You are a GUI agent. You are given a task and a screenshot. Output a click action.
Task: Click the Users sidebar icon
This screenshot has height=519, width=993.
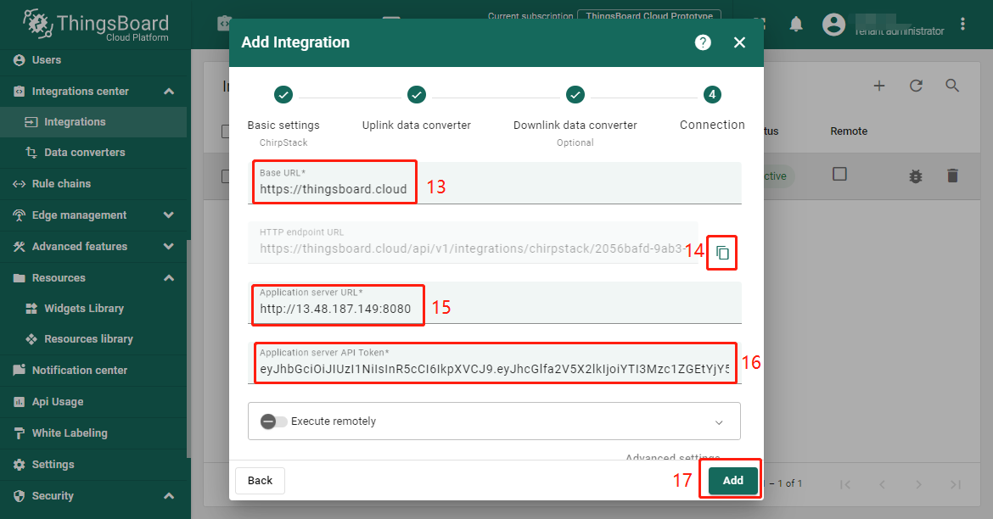[19, 60]
